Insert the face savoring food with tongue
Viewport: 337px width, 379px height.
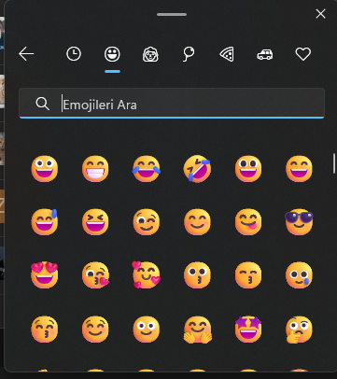click(x=248, y=222)
